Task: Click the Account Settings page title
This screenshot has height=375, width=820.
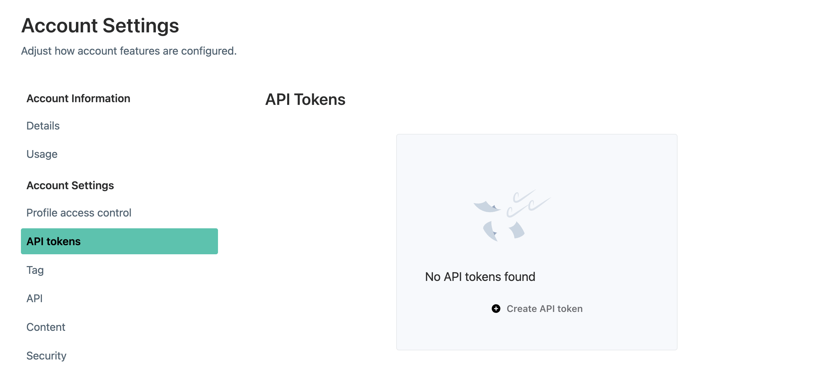Action: click(x=100, y=26)
